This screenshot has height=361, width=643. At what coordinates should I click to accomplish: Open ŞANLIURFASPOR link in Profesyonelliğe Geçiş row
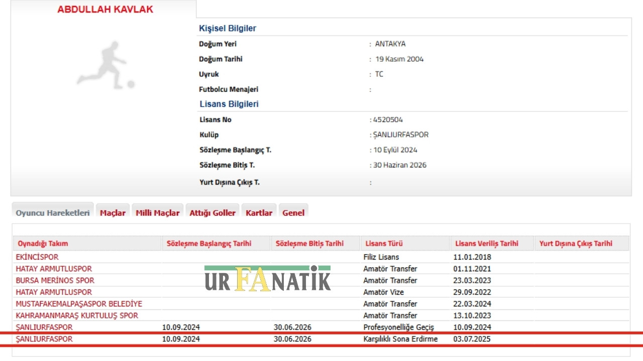[44, 327]
